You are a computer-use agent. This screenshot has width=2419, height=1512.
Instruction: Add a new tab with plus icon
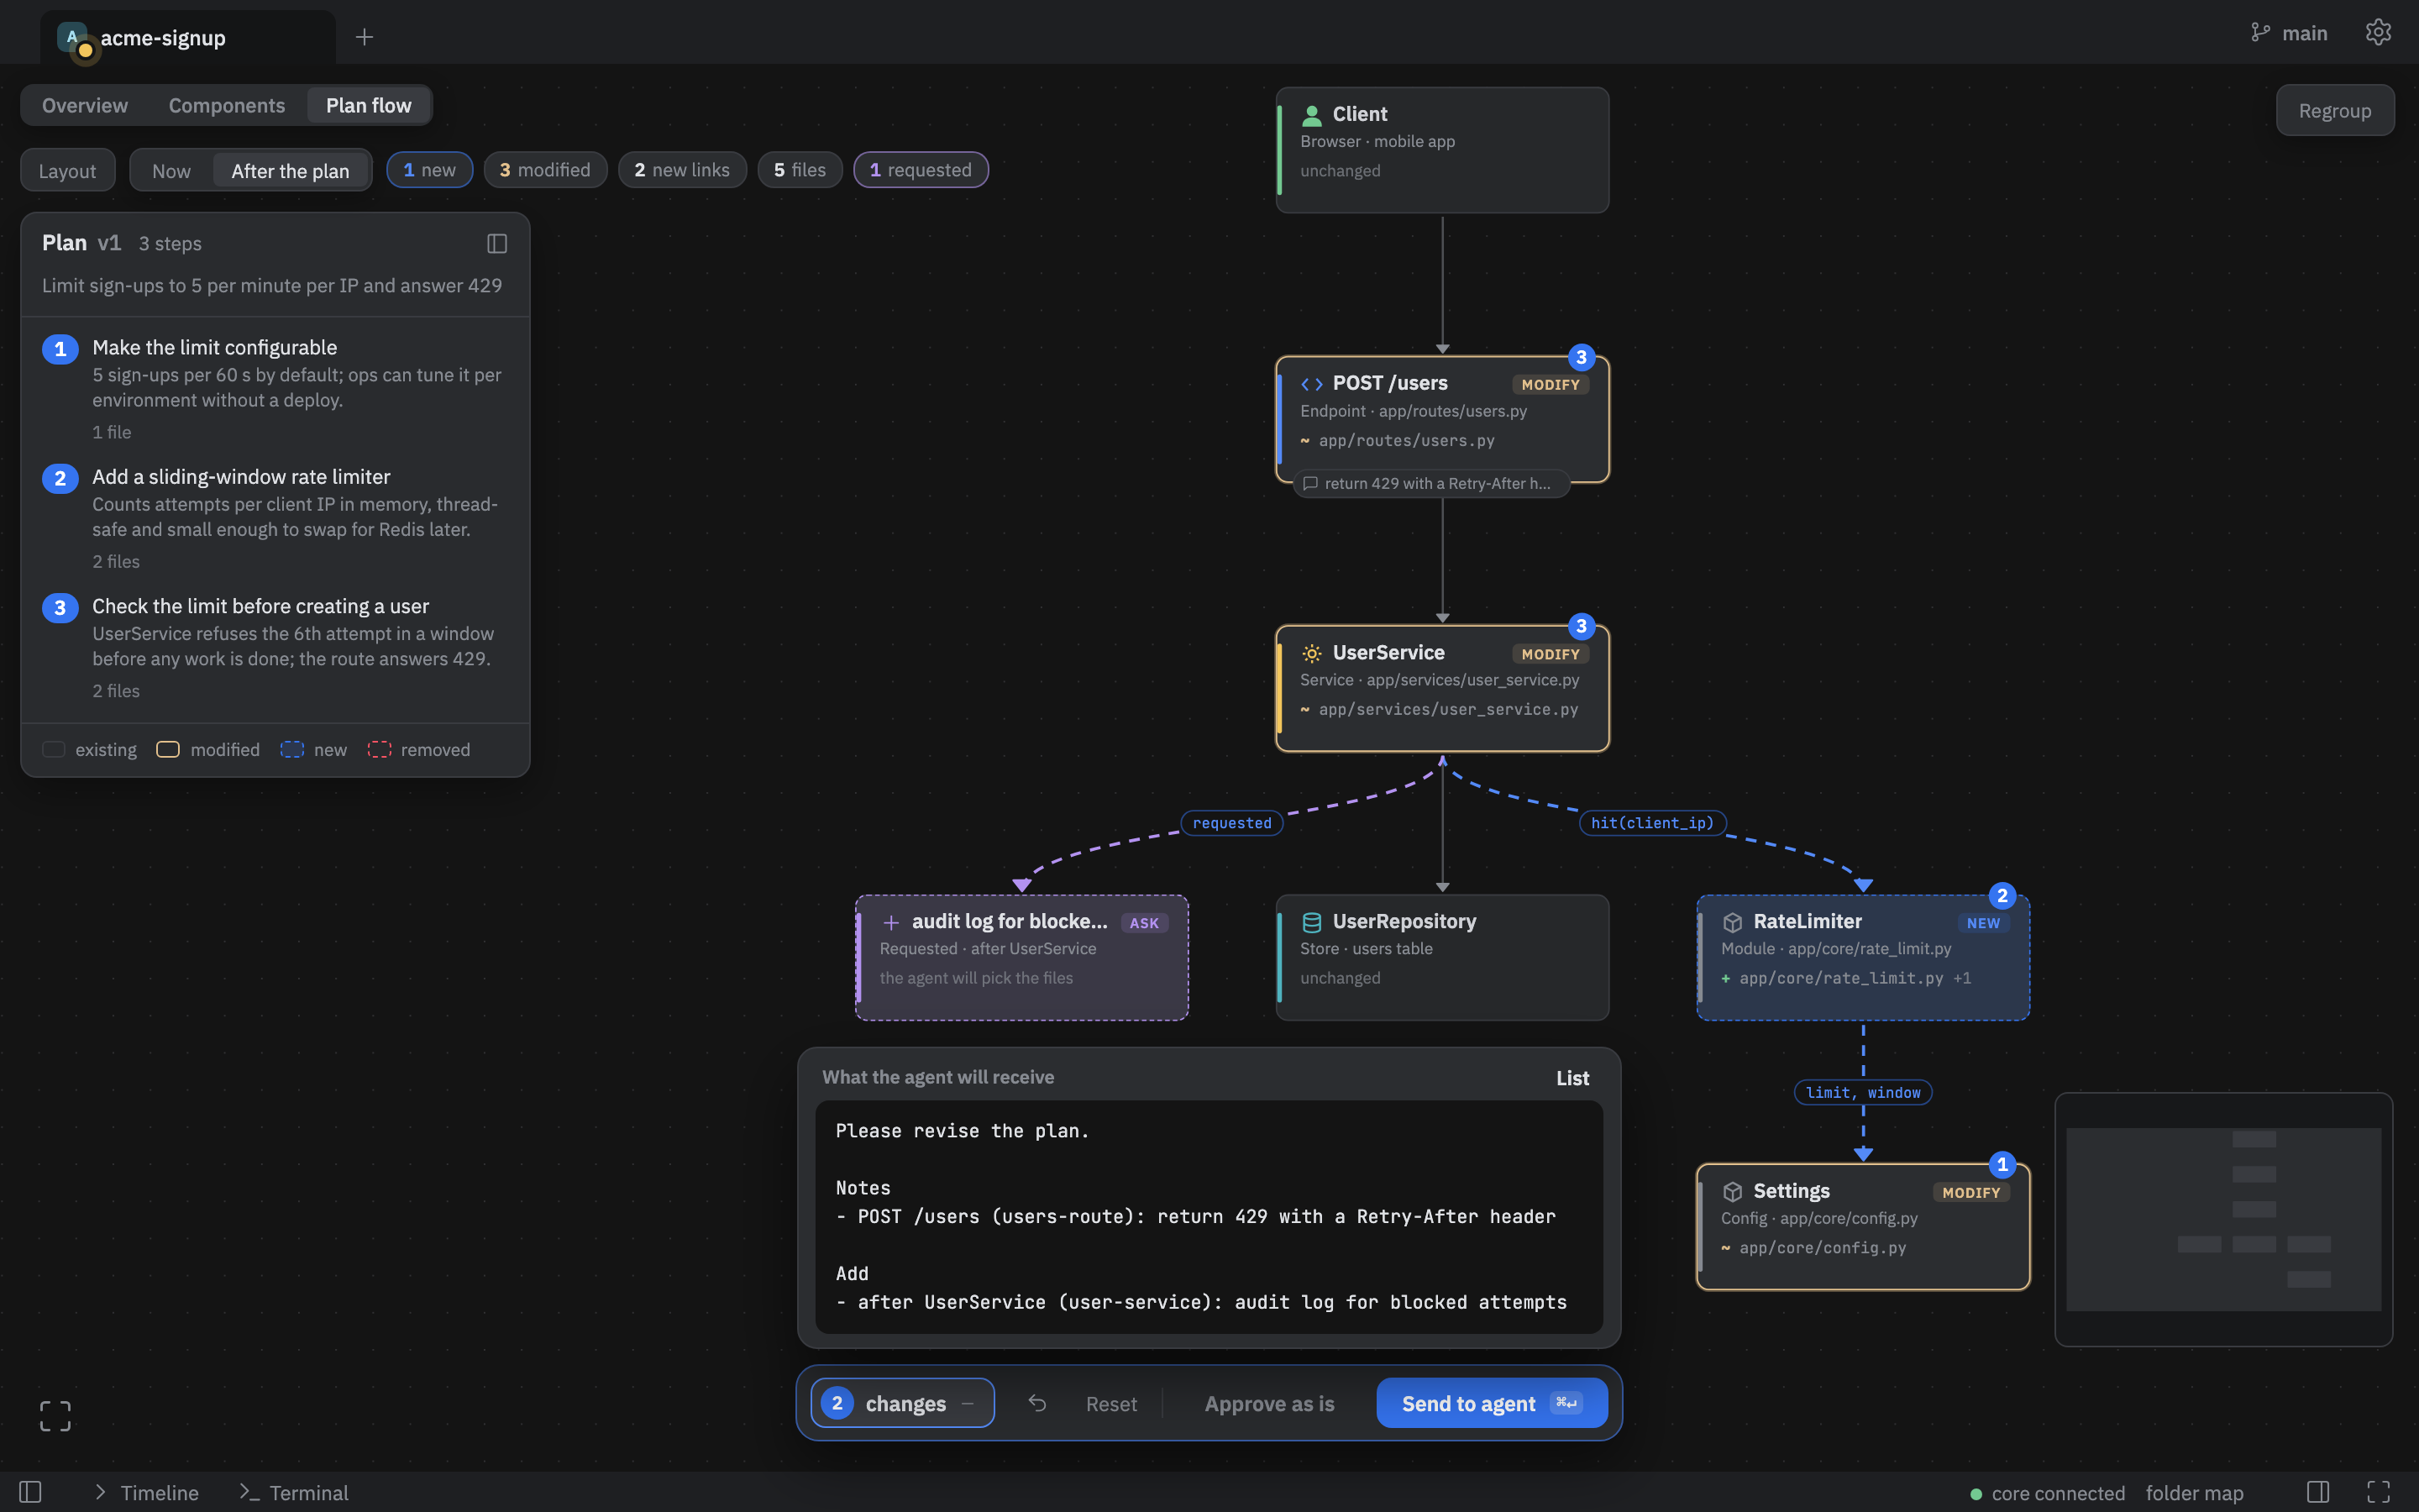[x=364, y=37]
